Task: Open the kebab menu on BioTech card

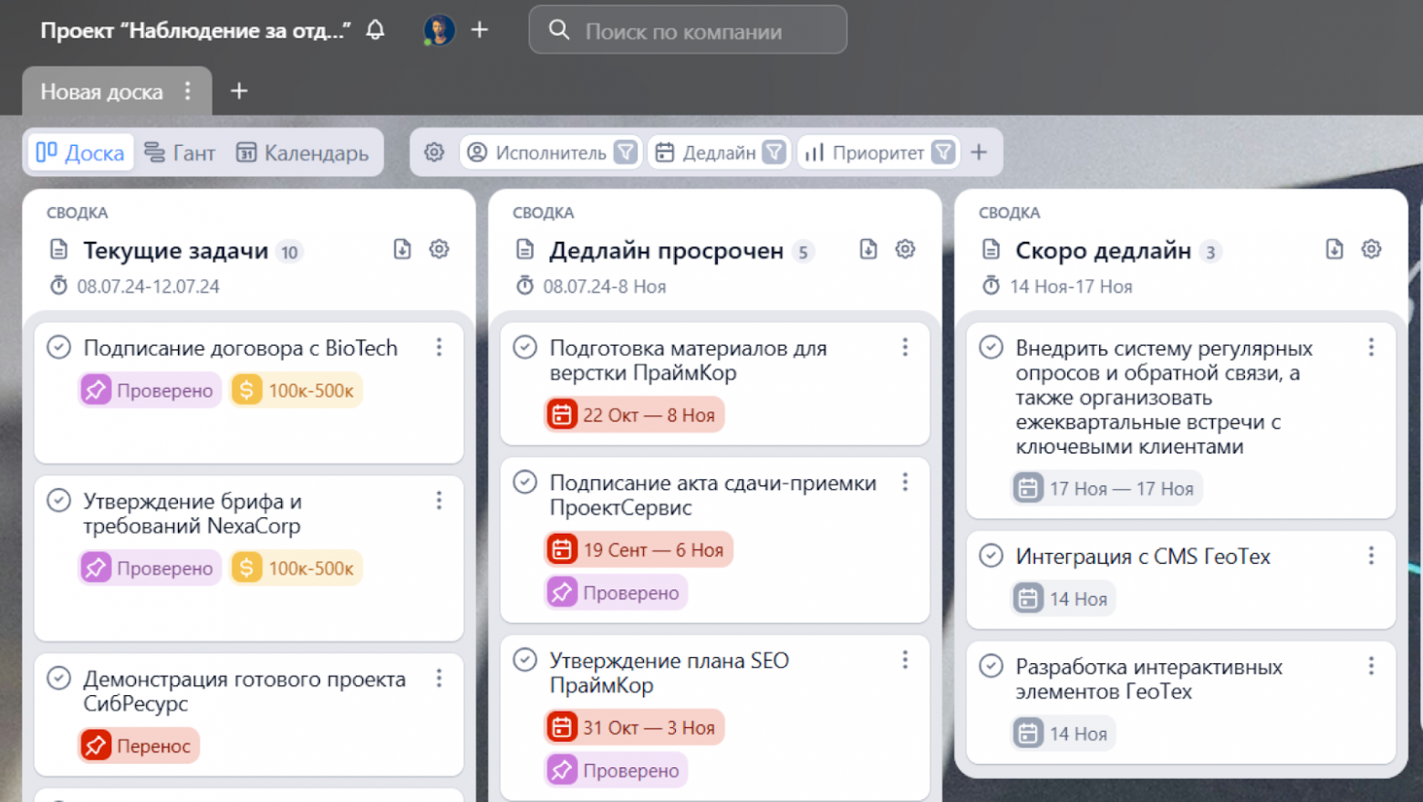Action: [440, 348]
